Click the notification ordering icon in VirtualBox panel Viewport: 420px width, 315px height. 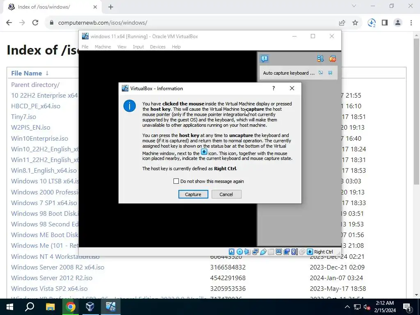click(320, 59)
